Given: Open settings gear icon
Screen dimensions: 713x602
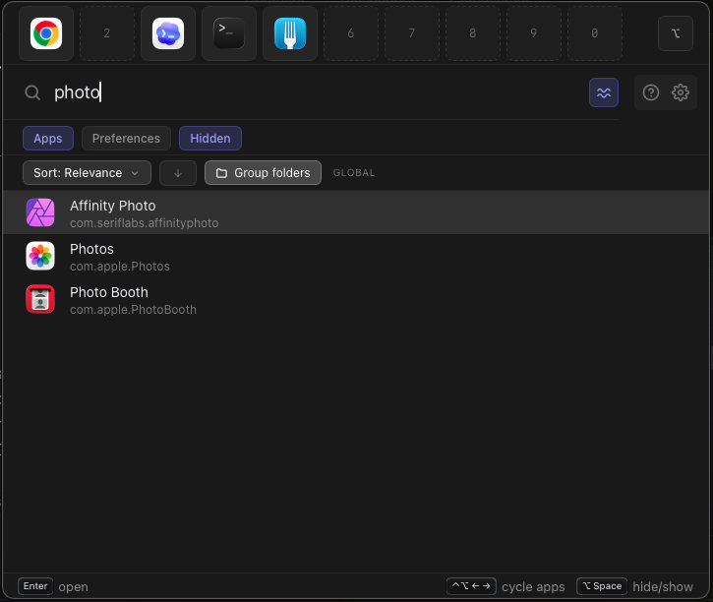Looking at the screenshot, I should click(681, 92).
